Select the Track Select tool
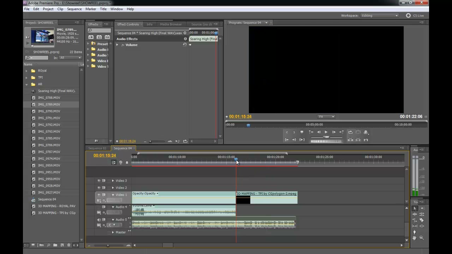The height and width of the screenshot is (254, 452). click(422, 208)
